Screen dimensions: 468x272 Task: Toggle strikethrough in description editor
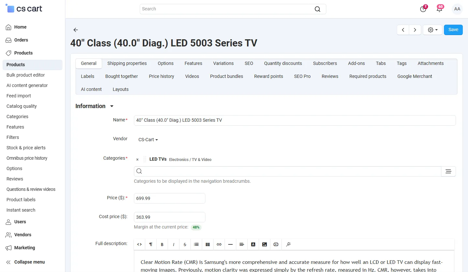[x=185, y=244]
